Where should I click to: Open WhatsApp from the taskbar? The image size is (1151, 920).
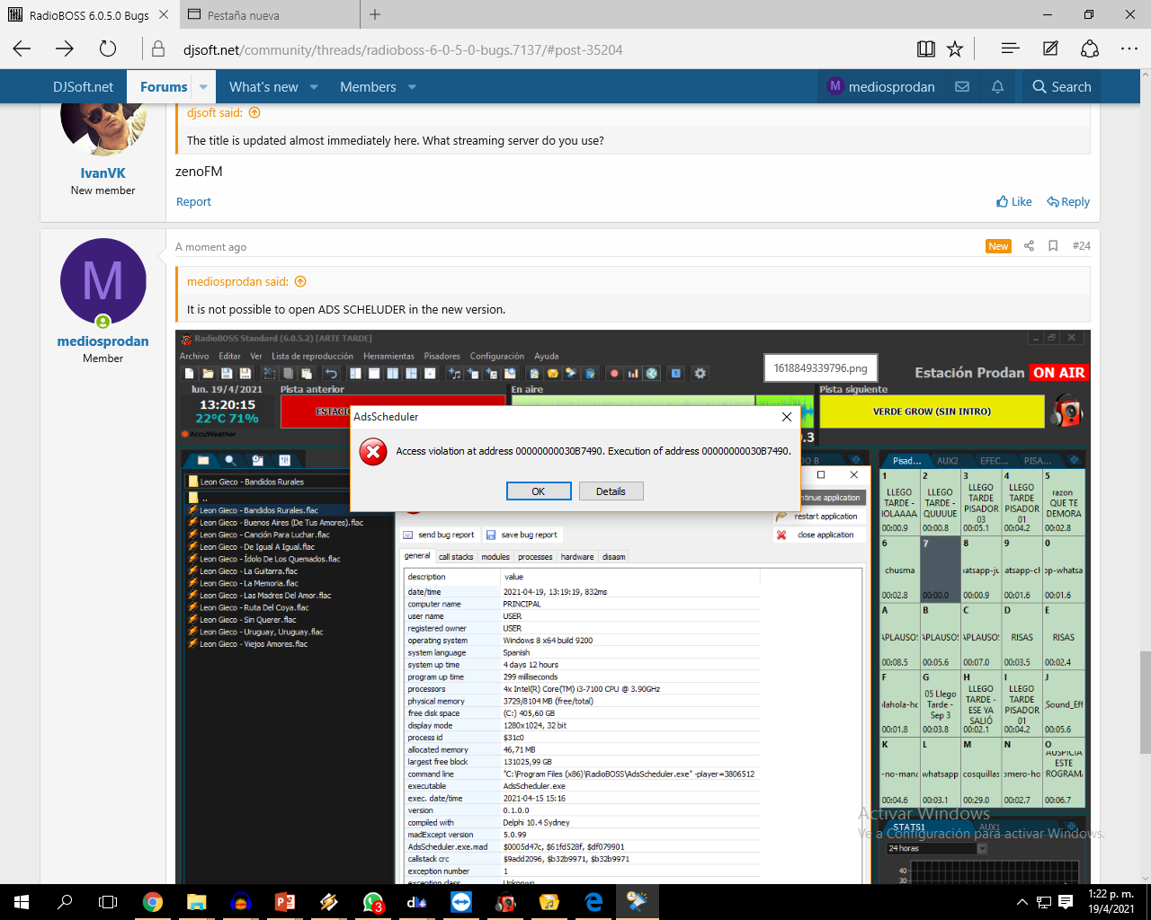tap(372, 902)
